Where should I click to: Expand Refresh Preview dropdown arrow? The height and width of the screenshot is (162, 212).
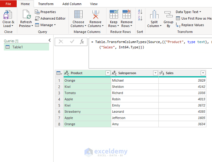click(32, 26)
